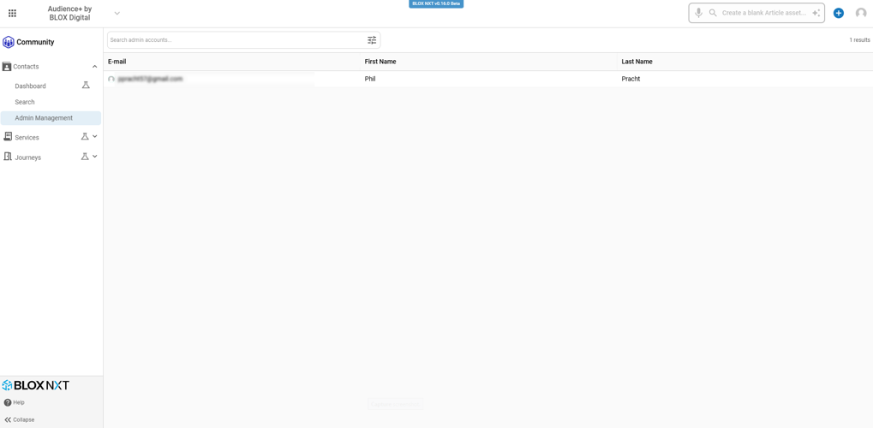
Task: Click the Journeys section icon
Action: pos(8,157)
